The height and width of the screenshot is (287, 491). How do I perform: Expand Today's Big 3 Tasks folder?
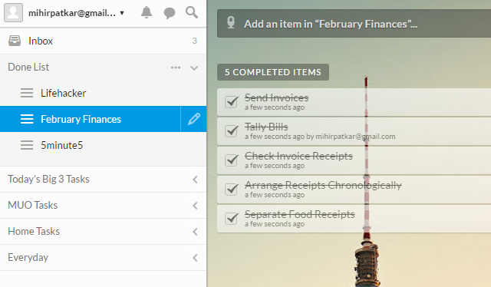195,180
